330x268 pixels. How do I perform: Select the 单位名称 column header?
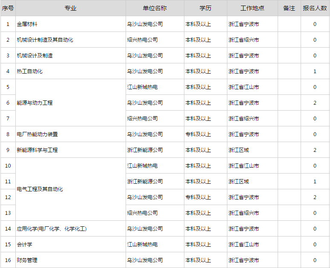[x=155, y=8]
